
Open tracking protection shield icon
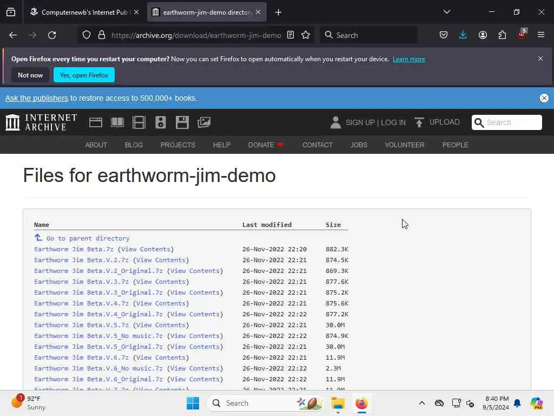(87, 35)
